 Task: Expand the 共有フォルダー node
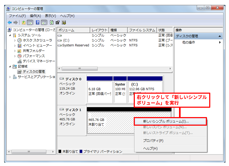click(x=15, y=51)
